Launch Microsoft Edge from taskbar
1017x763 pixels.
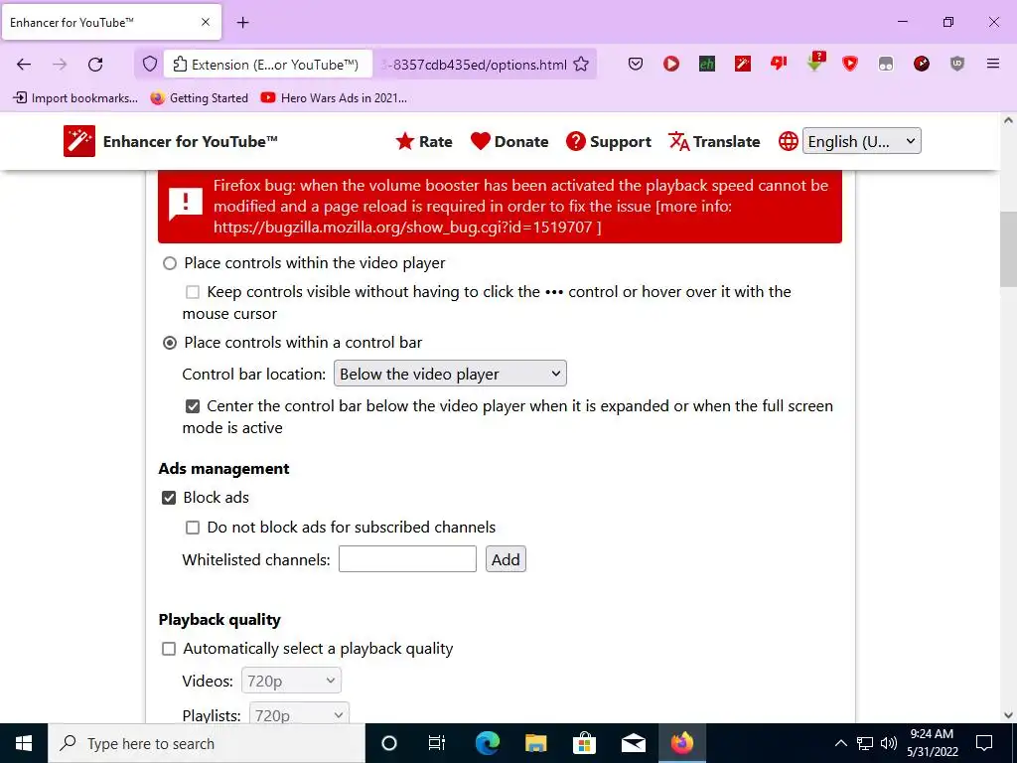(487, 743)
